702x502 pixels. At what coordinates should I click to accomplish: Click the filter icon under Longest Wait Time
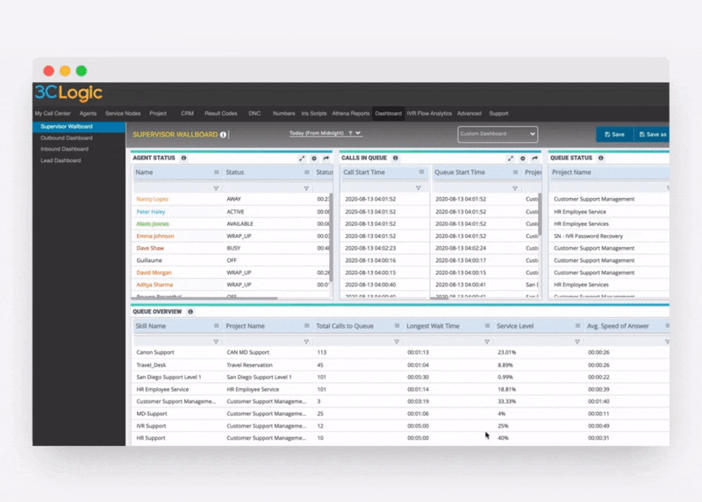[487, 342]
